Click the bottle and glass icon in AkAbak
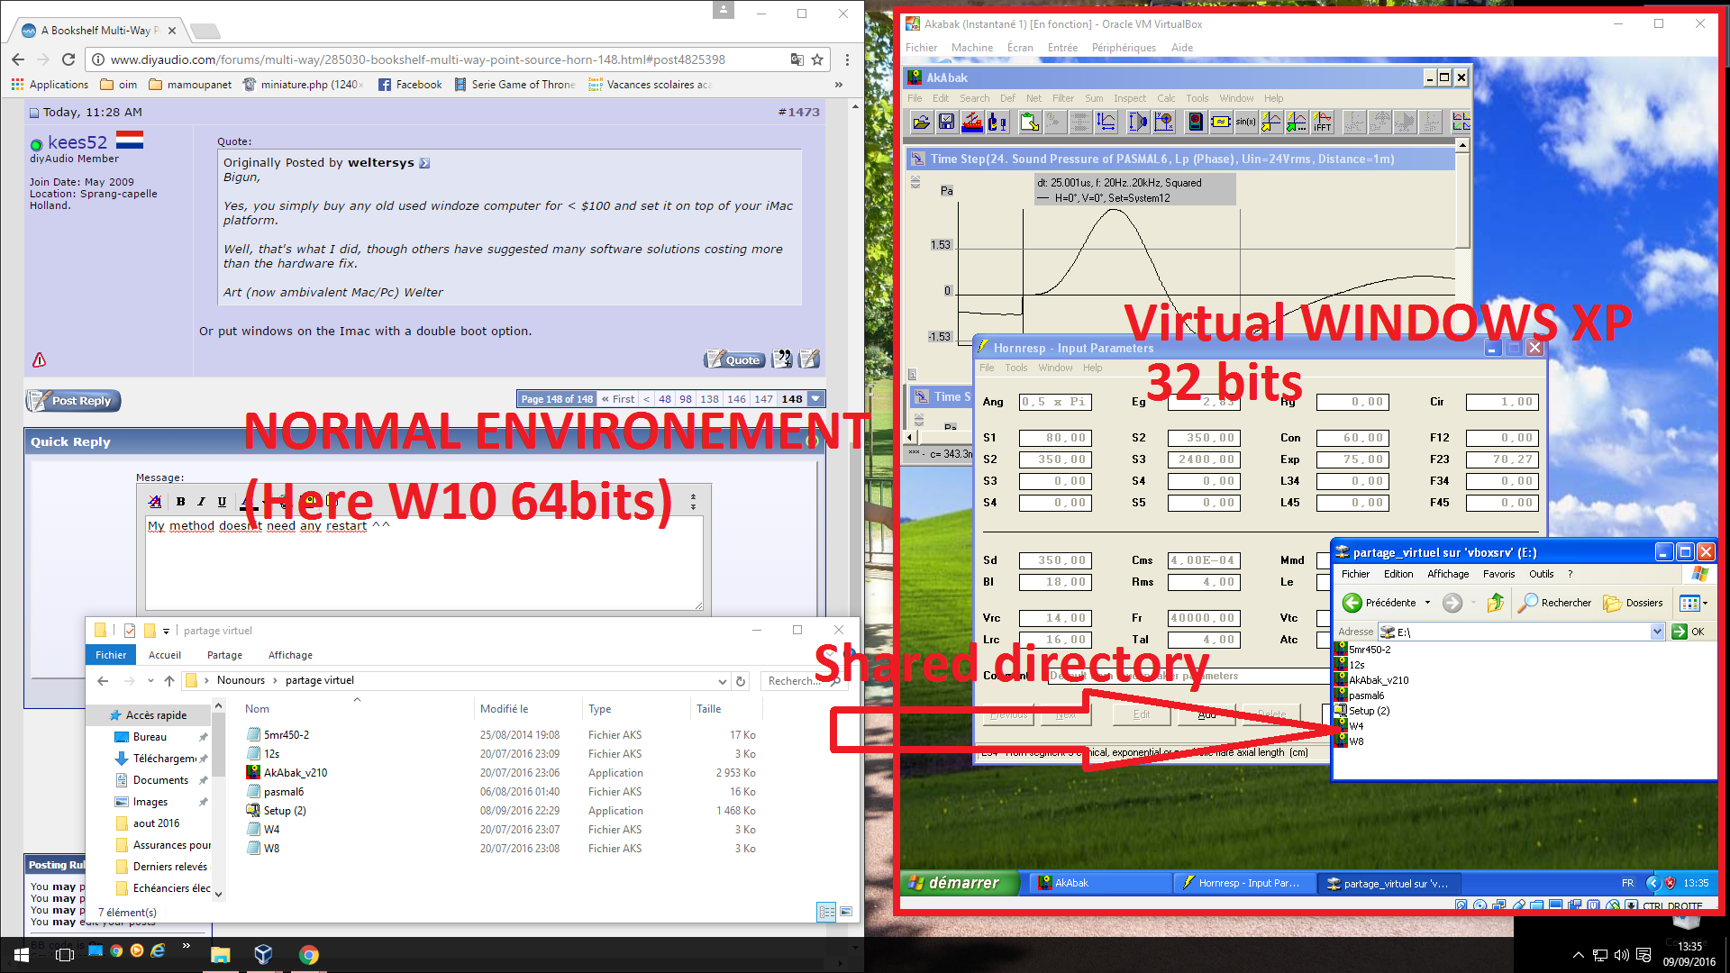 coord(997,122)
